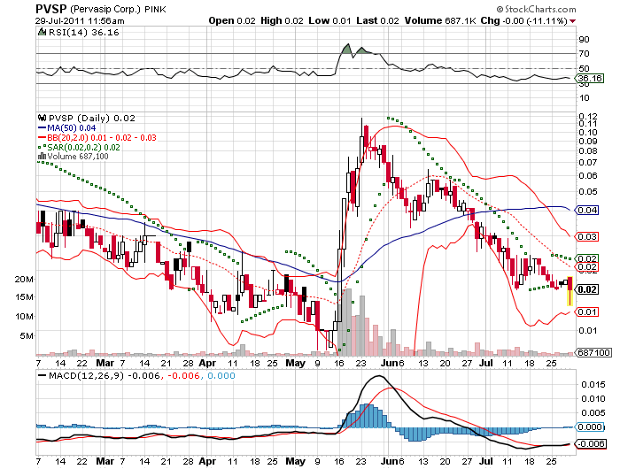Click the green-boxed 0.02 SAR price tag

click(587, 258)
